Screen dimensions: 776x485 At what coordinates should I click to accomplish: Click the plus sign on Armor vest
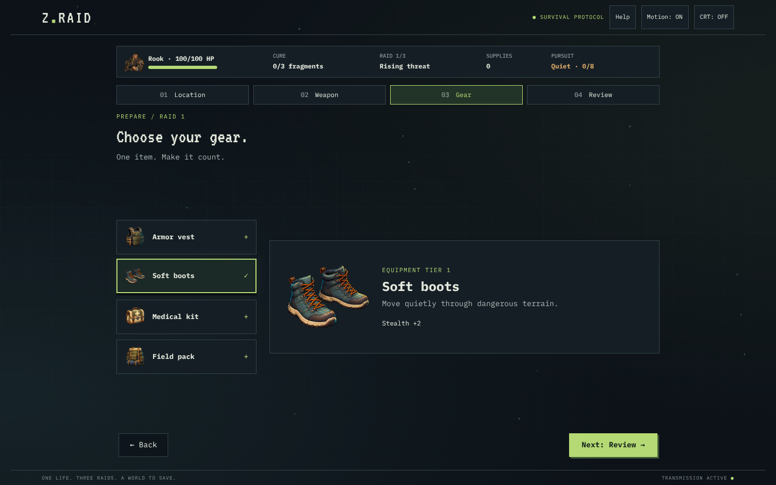pyautogui.click(x=246, y=237)
